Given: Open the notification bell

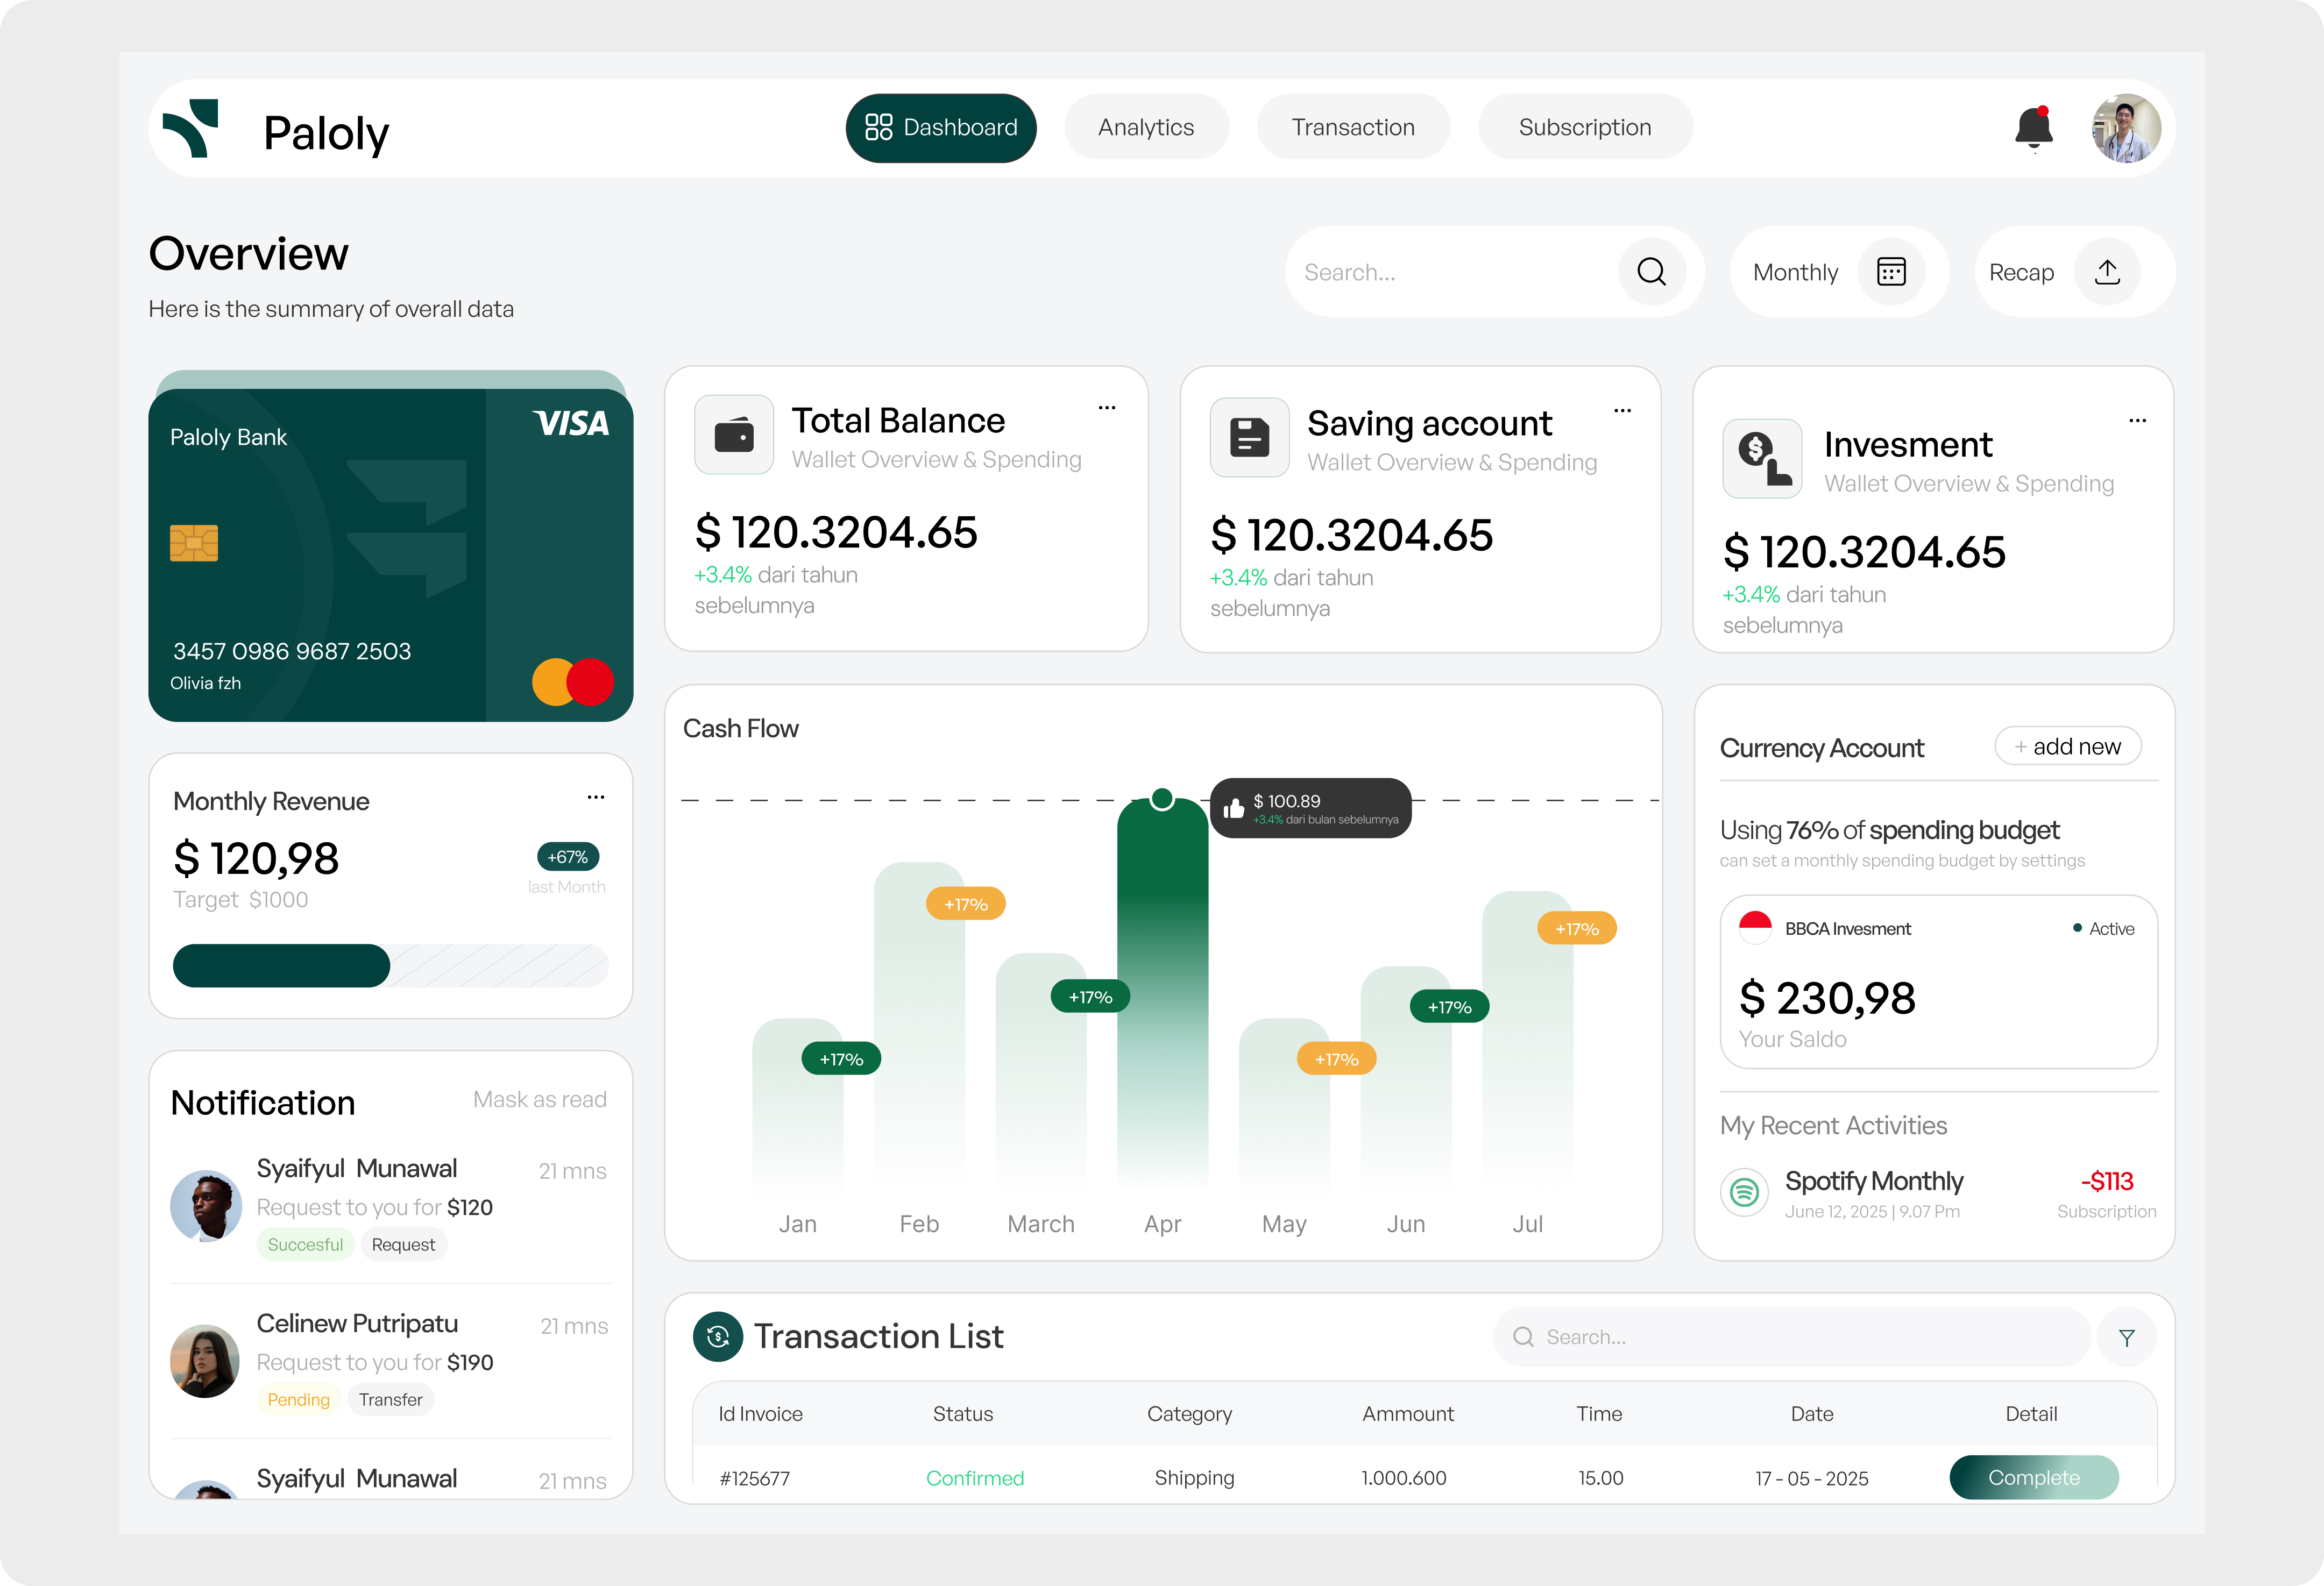Looking at the screenshot, I should (2034, 128).
